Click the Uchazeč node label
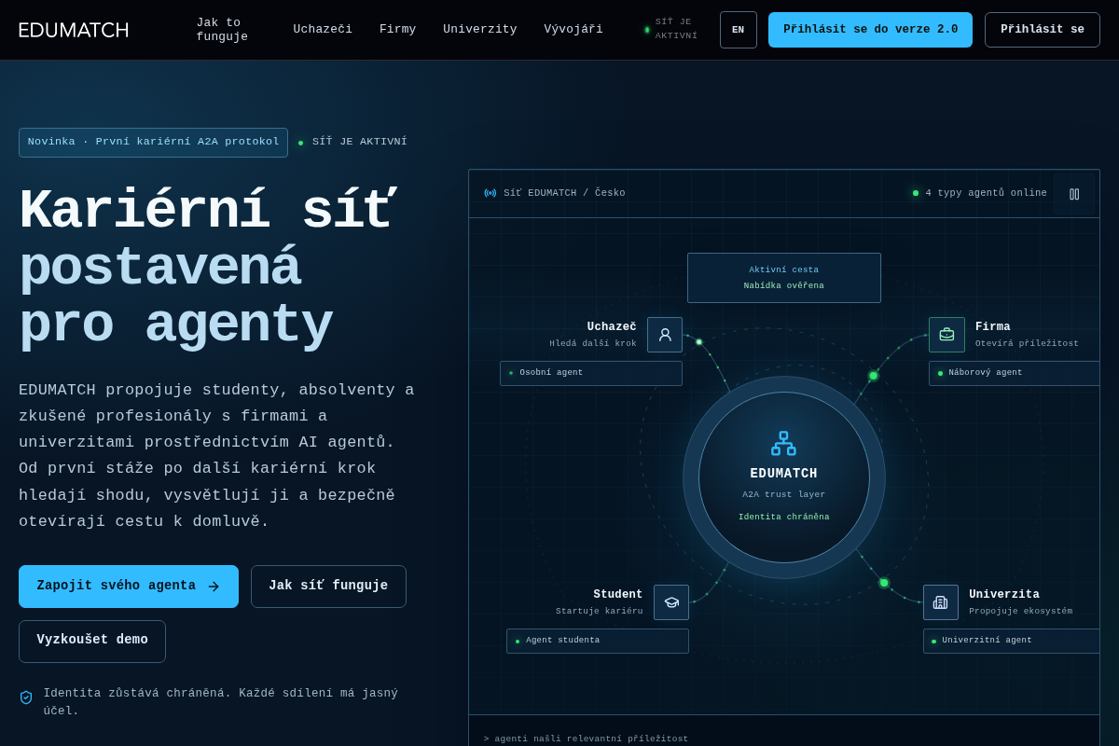1119x746 pixels. [612, 327]
